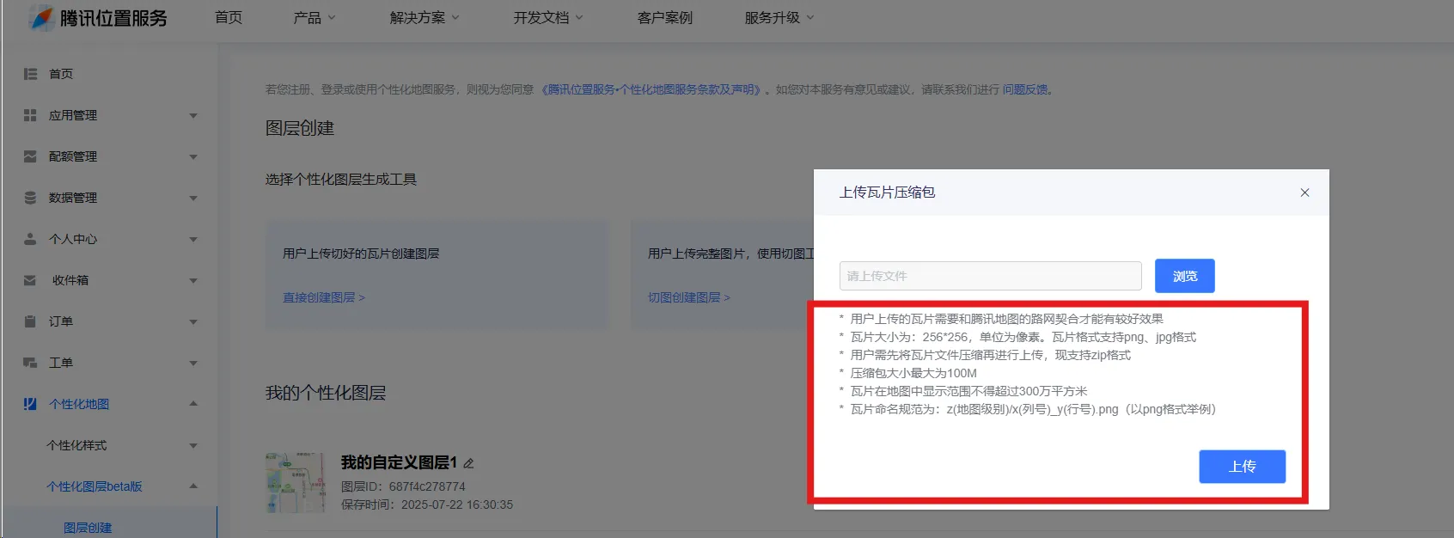
Task: Click the 应用管理 grid icon
Action: pos(30,115)
